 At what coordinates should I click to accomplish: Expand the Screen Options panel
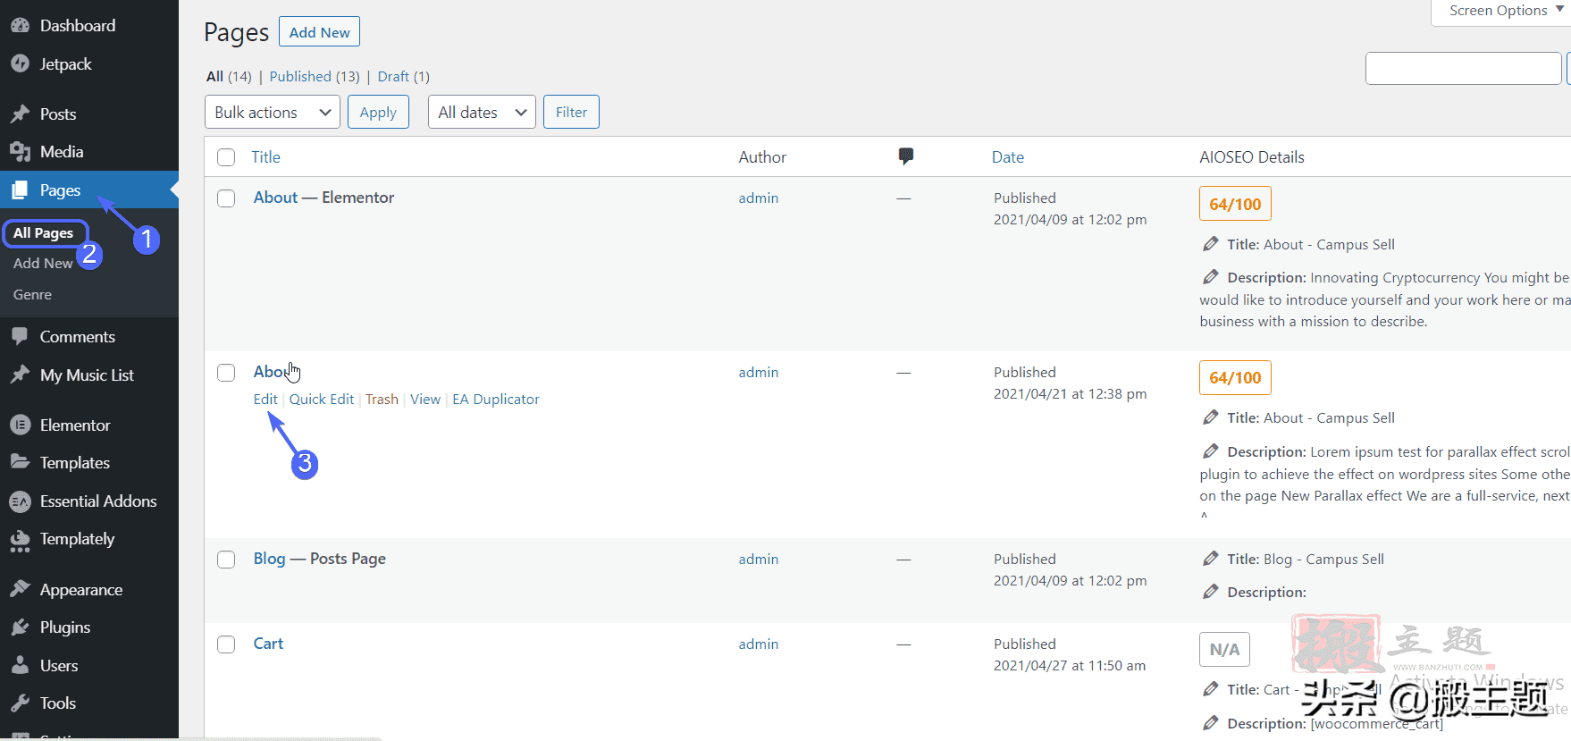tap(1505, 11)
